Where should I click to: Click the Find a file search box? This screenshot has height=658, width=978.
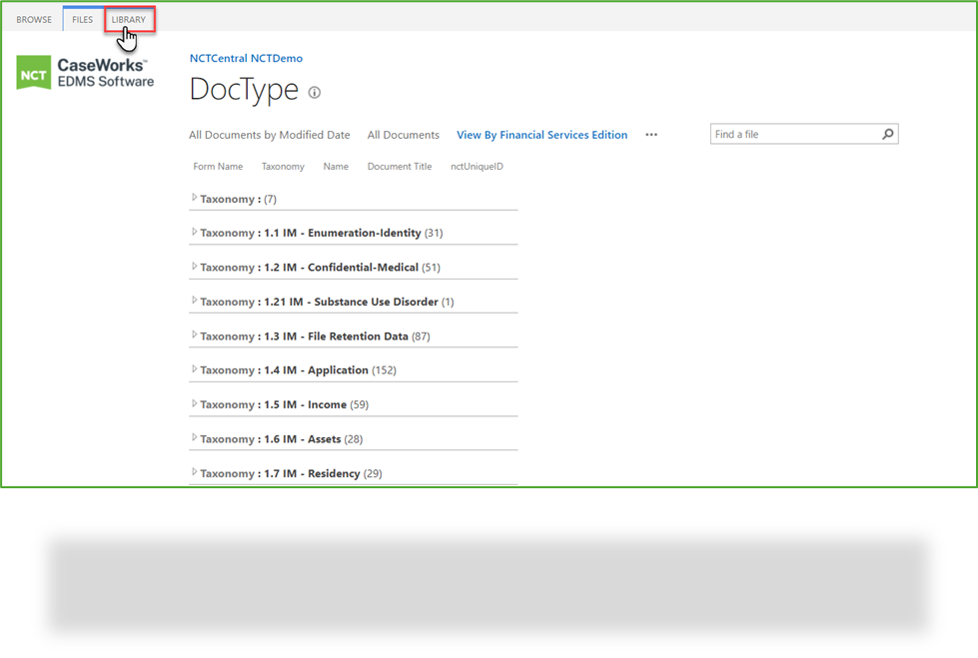coord(789,133)
